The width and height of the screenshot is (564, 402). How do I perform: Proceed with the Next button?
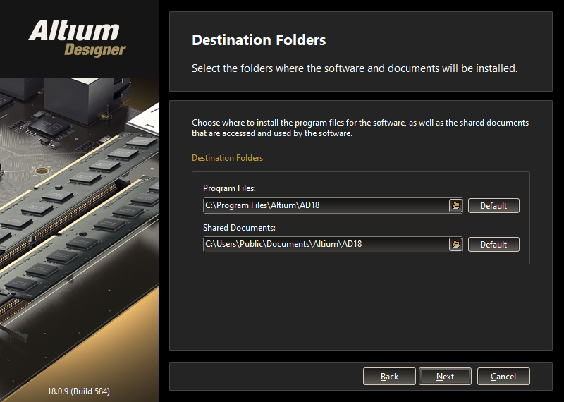click(x=445, y=377)
